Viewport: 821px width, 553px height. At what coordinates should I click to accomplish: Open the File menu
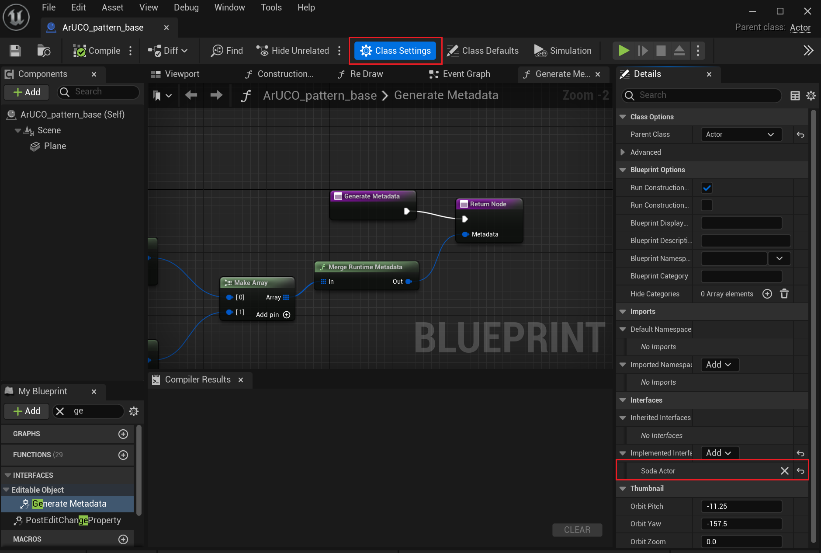(x=48, y=7)
